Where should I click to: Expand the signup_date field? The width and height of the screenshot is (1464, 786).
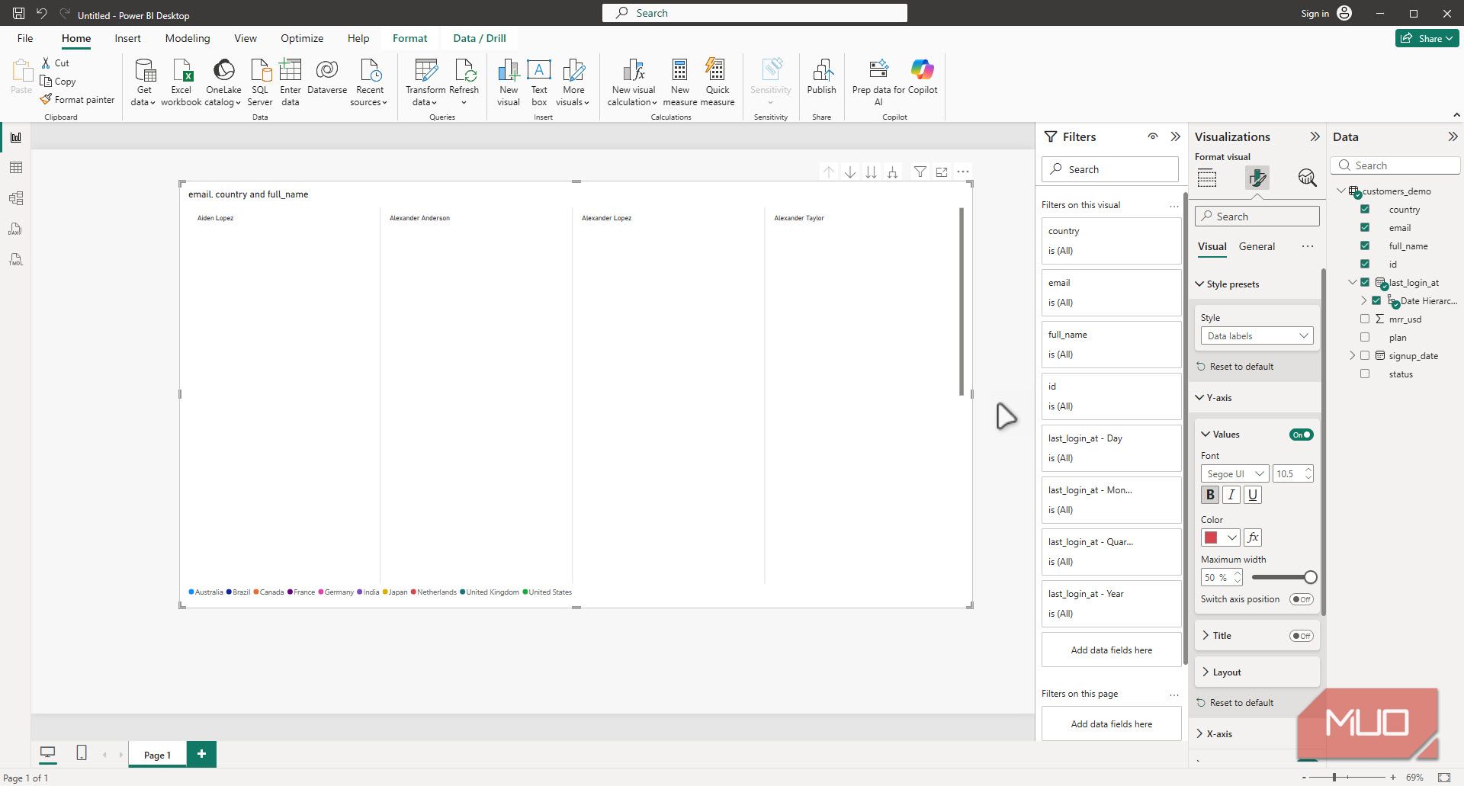point(1352,355)
